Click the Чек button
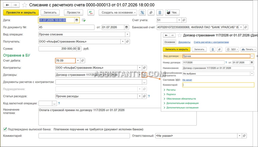The width and height of the screenshot is (258, 147). [x=172, y=13]
